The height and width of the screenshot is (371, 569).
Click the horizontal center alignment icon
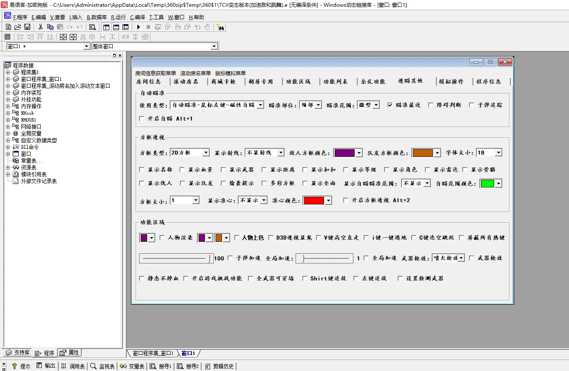[63, 37]
